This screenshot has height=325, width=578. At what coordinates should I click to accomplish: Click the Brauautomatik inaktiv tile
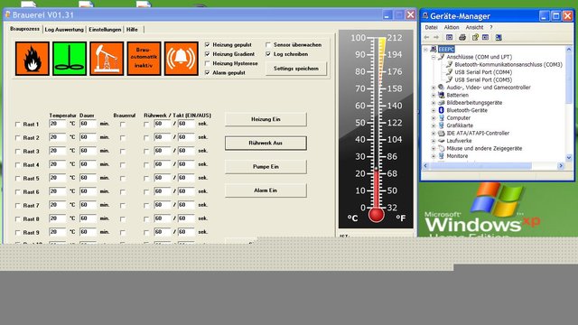144,59
